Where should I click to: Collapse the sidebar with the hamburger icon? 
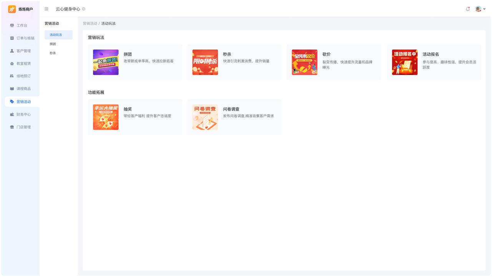pos(47,9)
